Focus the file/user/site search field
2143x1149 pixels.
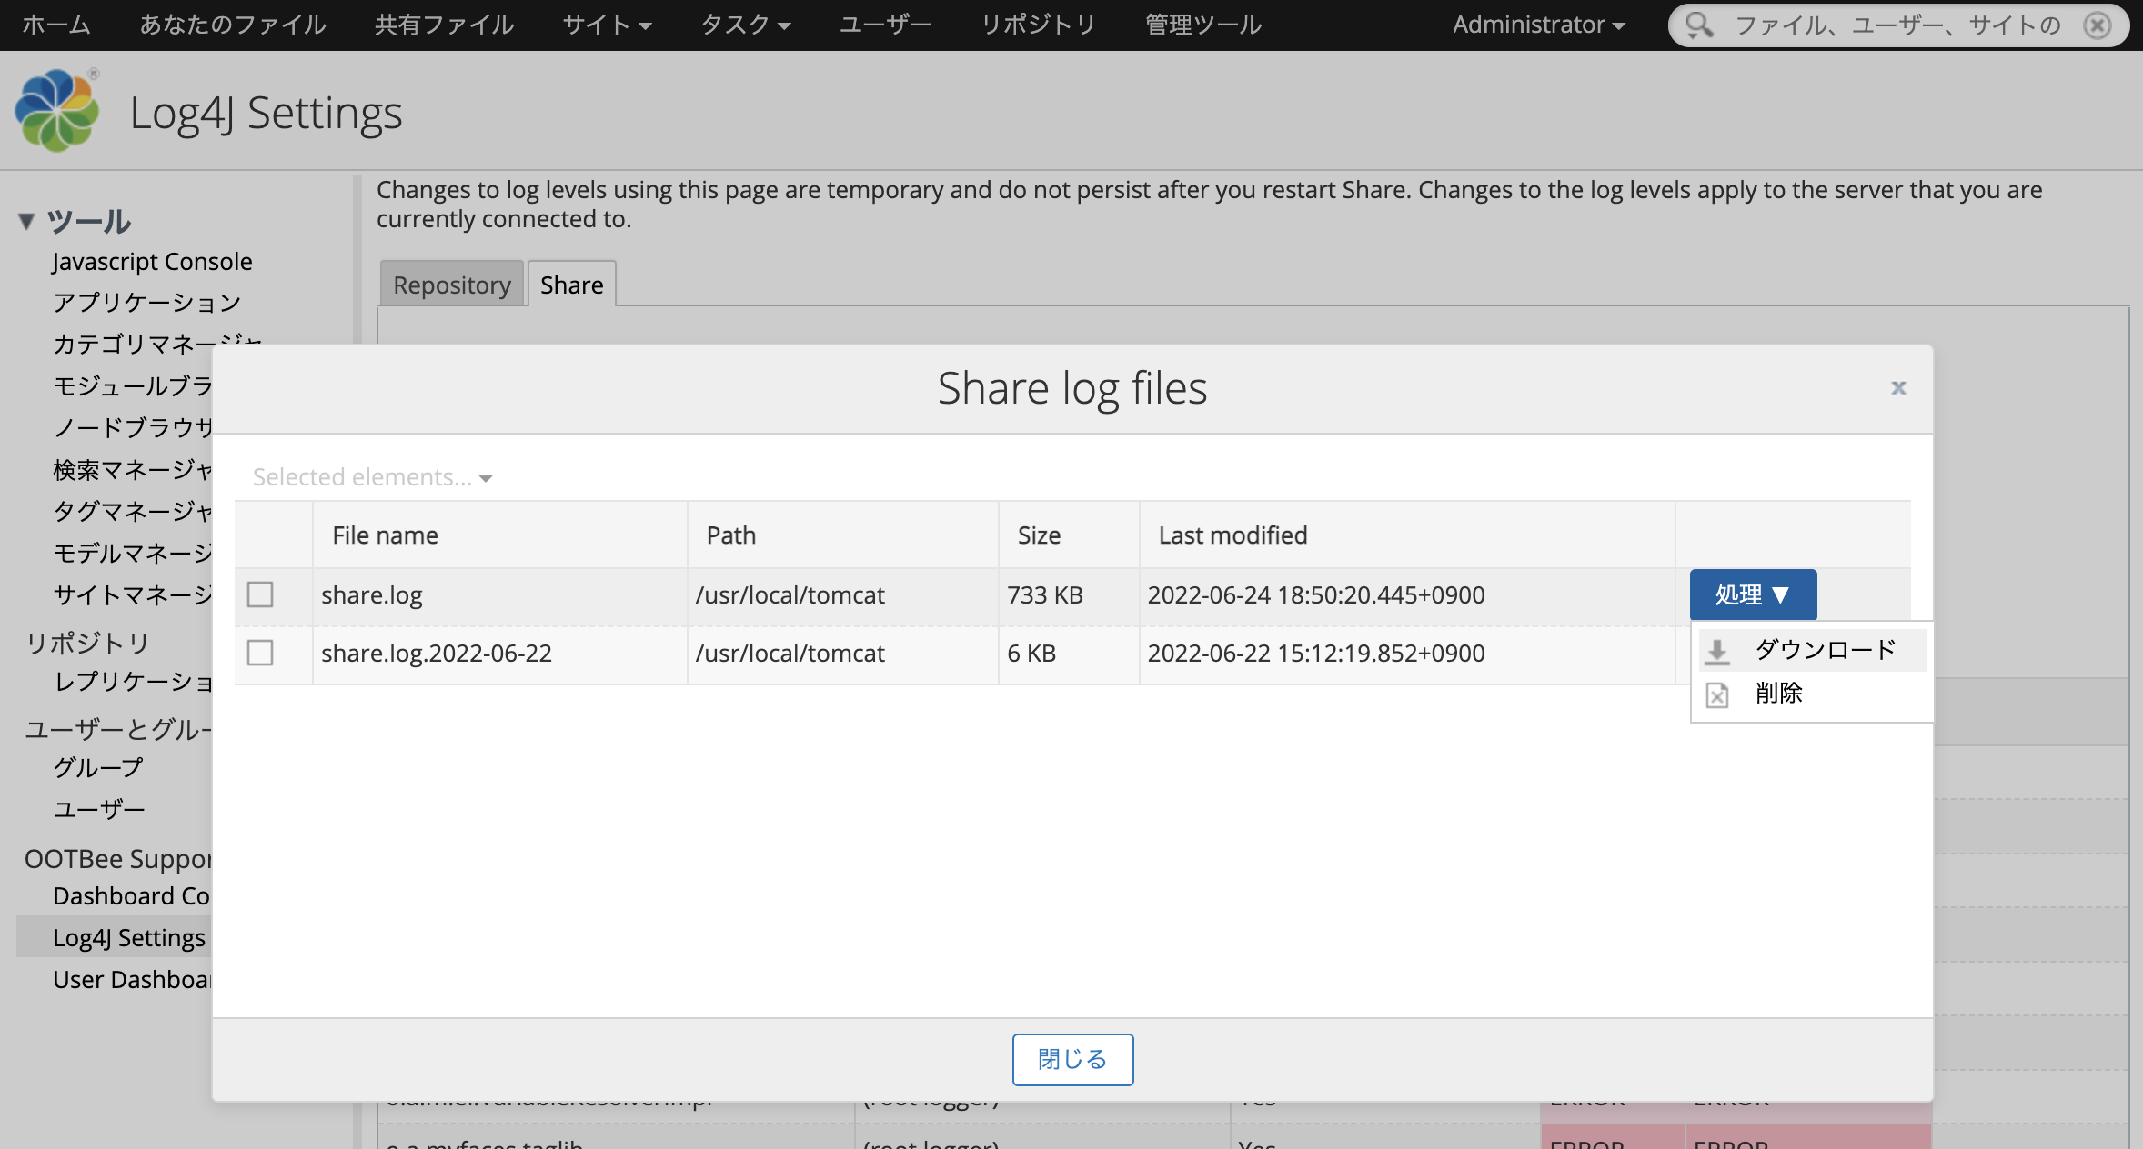(1899, 25)
